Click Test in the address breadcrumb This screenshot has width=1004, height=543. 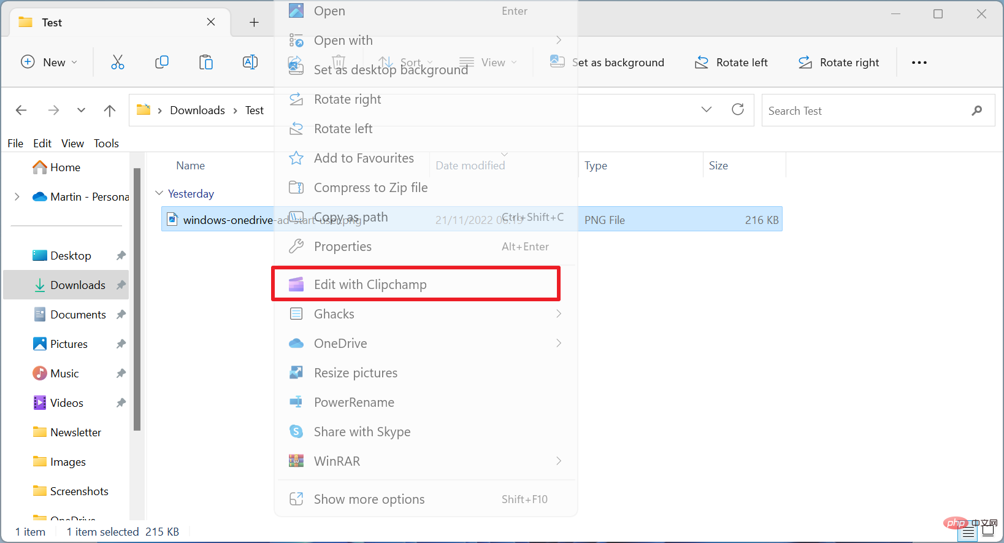(255, 110)
